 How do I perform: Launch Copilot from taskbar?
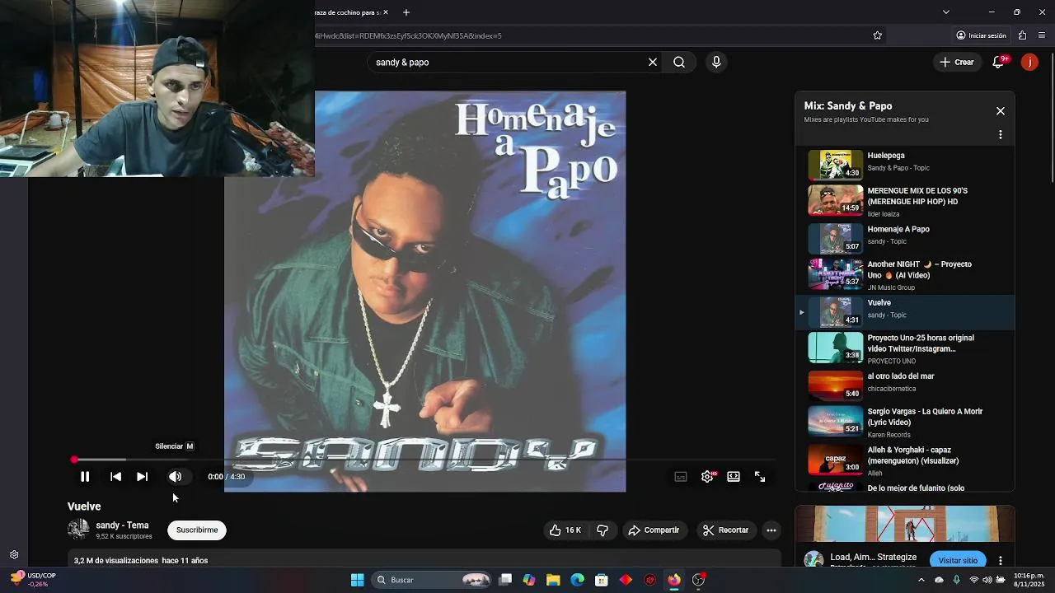529,580
